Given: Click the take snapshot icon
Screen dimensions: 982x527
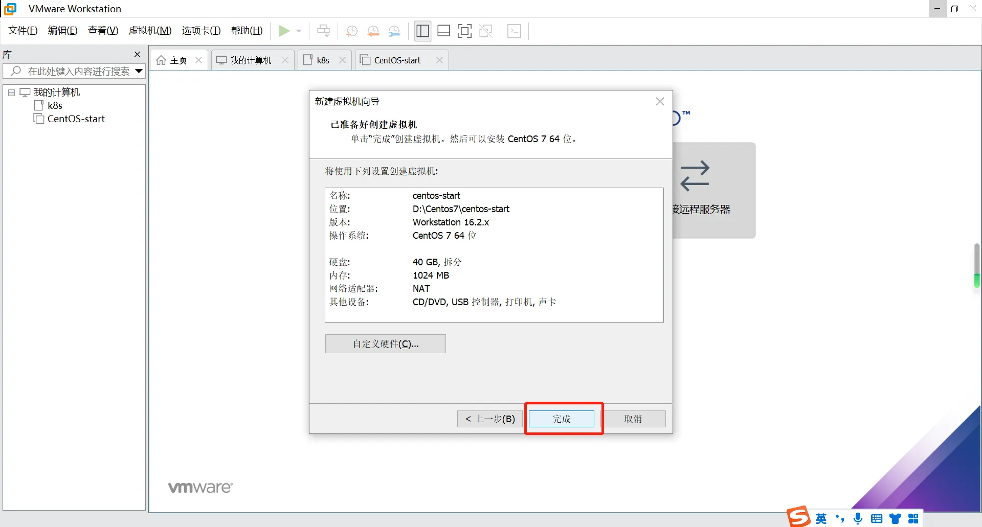Looking at the screenshot, I should (351, 31).
